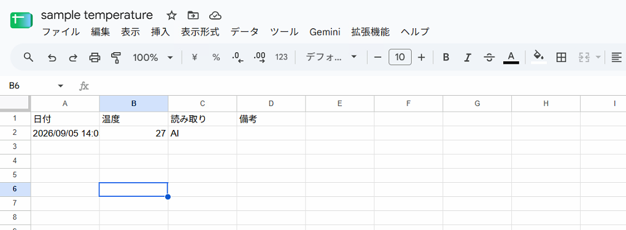Open the 拡張機能 menu

[371, 32]
